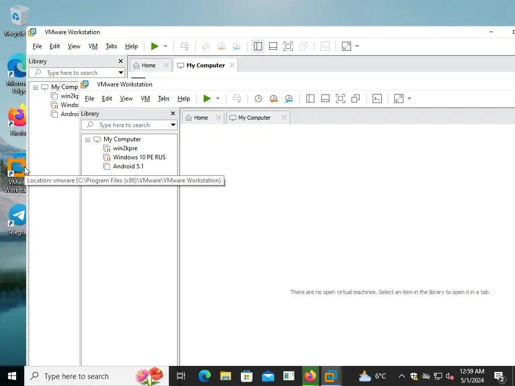
Task: Open console view icon in front window
Action: click(377, 99)
